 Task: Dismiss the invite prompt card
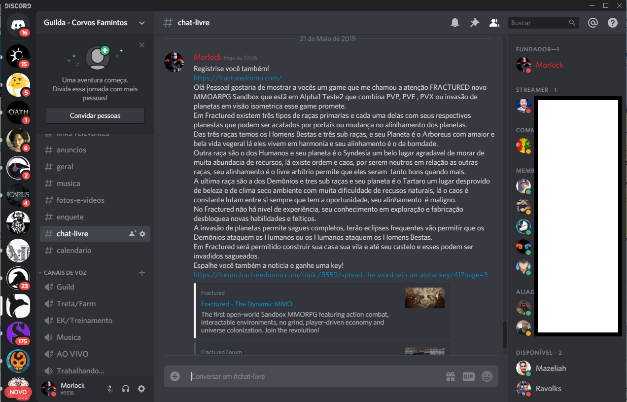coord(142,45)
